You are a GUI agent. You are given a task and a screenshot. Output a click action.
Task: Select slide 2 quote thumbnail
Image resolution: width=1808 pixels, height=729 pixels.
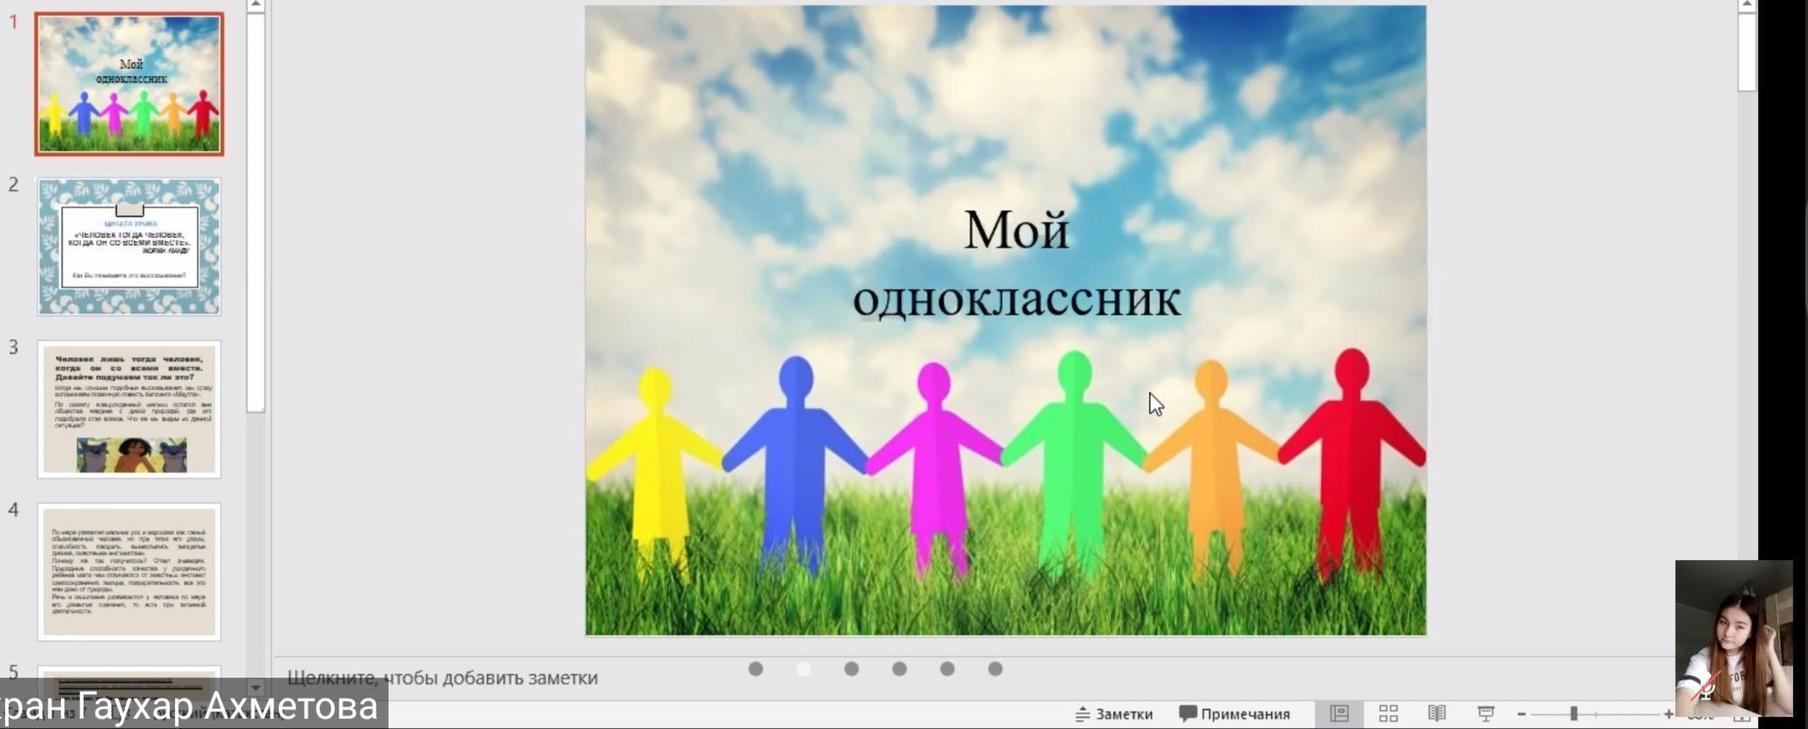(x=129, y=246)
